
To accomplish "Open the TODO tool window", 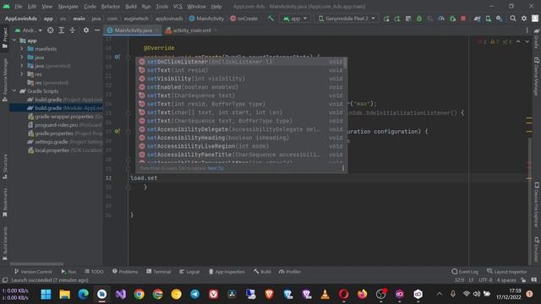I will pos(94,272).
